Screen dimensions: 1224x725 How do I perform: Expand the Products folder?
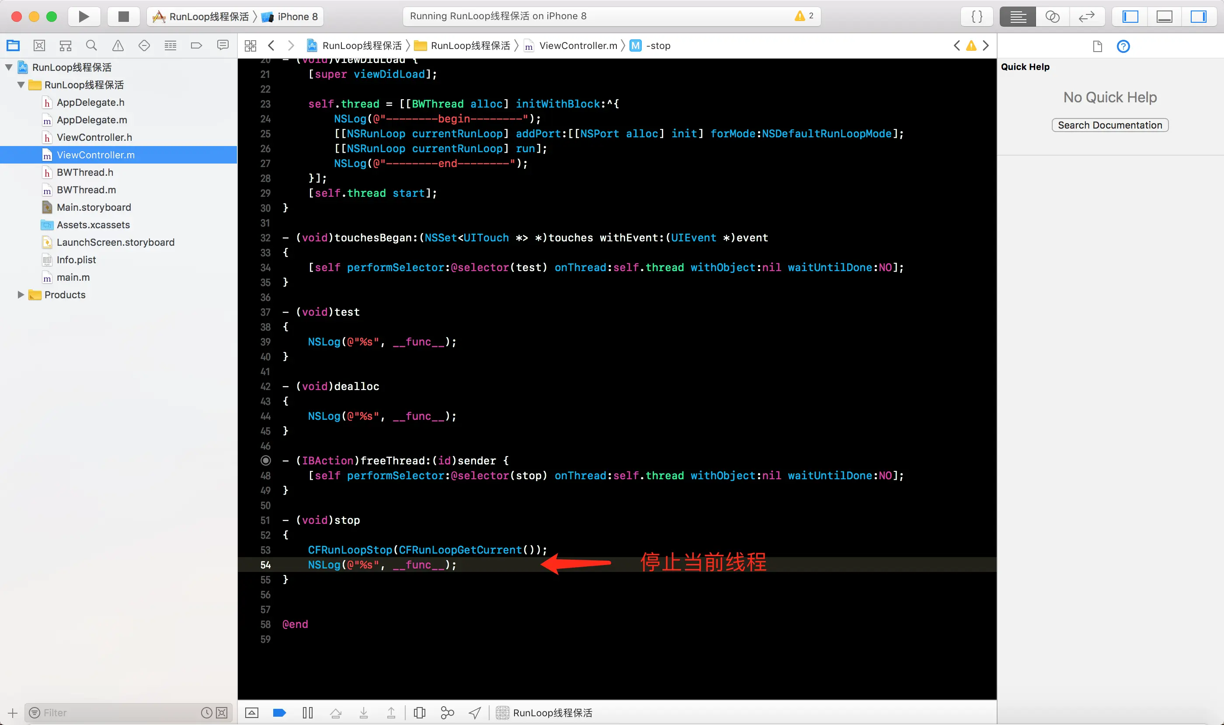tap(21, 295)
